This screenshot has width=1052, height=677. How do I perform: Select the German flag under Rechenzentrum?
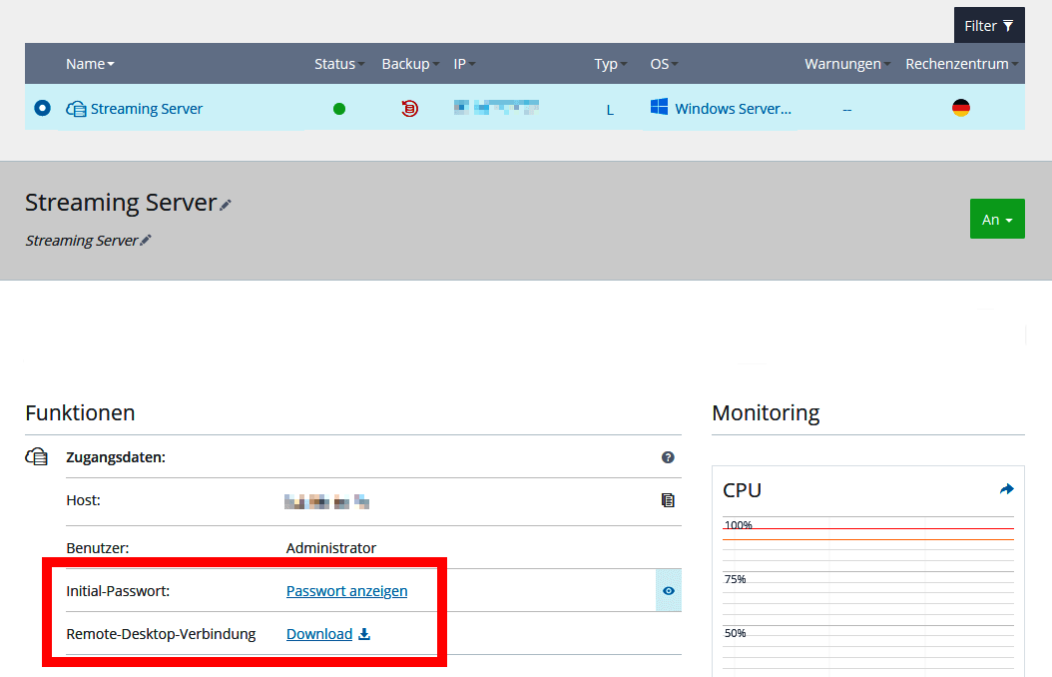(960, 107)
